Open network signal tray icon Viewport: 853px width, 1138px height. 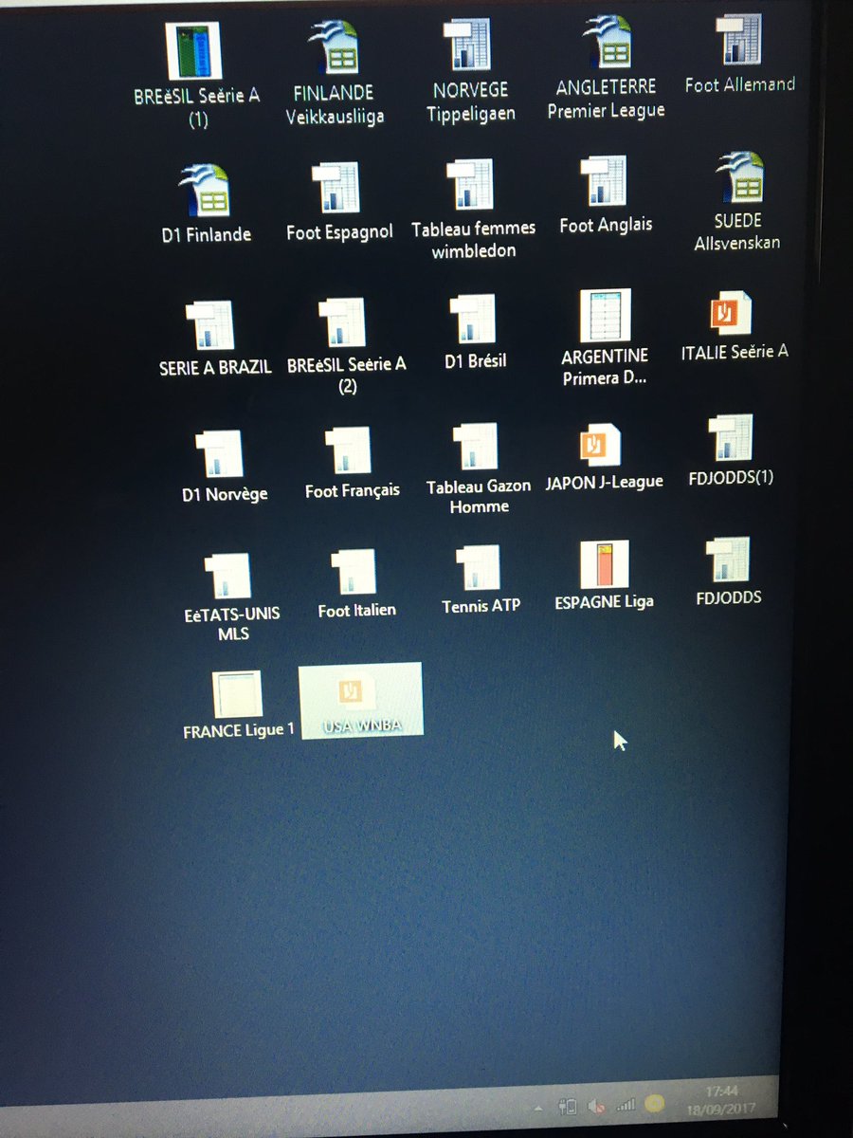(626, 1104)
